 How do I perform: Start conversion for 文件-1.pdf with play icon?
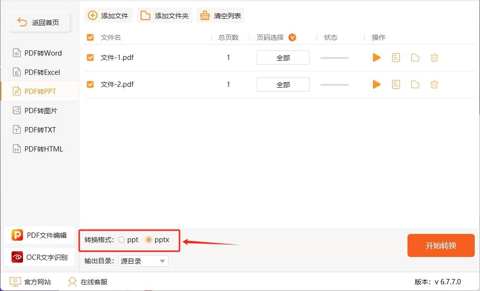coord(377,57)
